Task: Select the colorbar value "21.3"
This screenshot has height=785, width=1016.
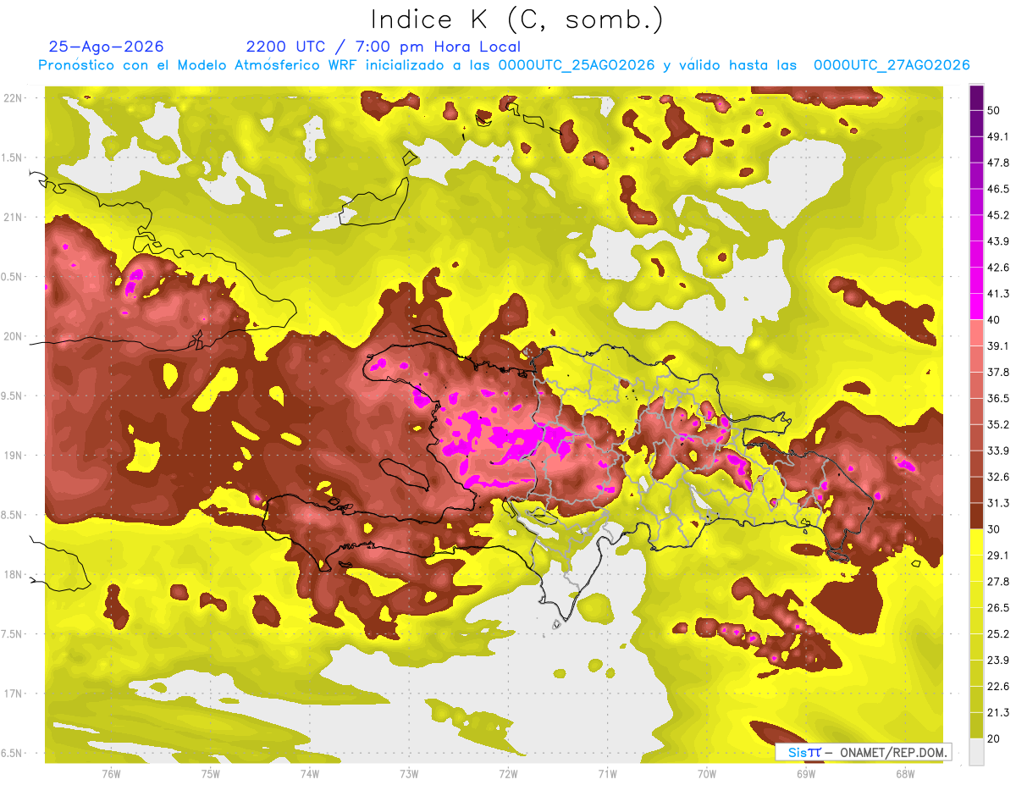Action: coord(997,712)
